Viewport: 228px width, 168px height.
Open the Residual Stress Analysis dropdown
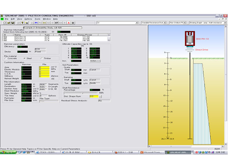(x=104, y=101)
